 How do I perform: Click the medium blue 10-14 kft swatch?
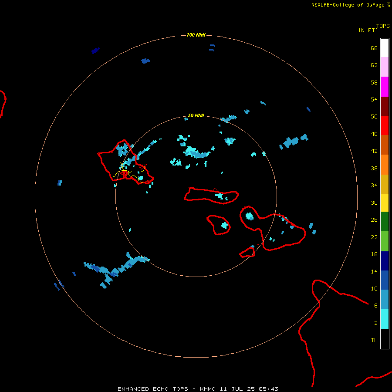pyautogui.click(x=385, y=280)
